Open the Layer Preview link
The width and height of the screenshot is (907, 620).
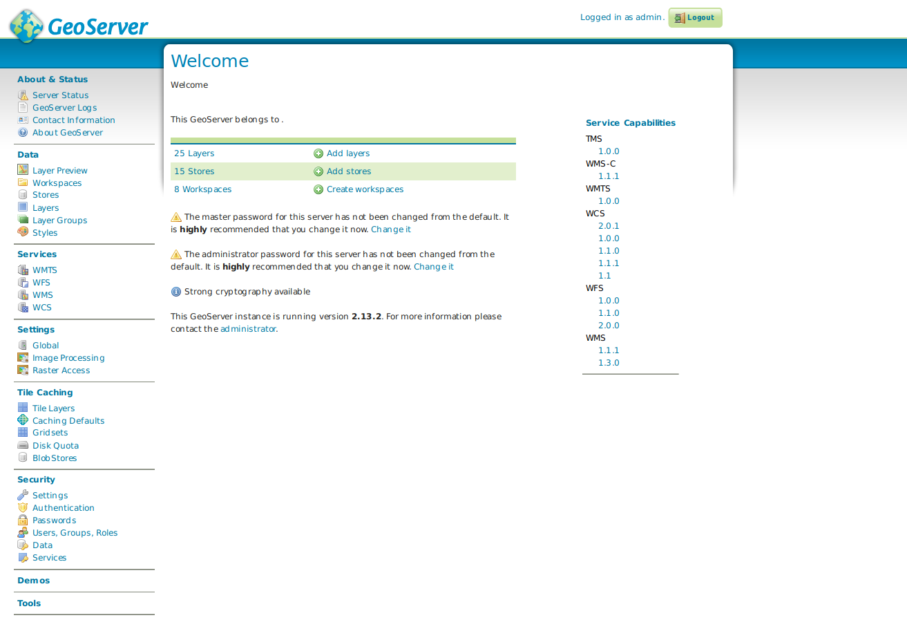[x=60, y=171]
